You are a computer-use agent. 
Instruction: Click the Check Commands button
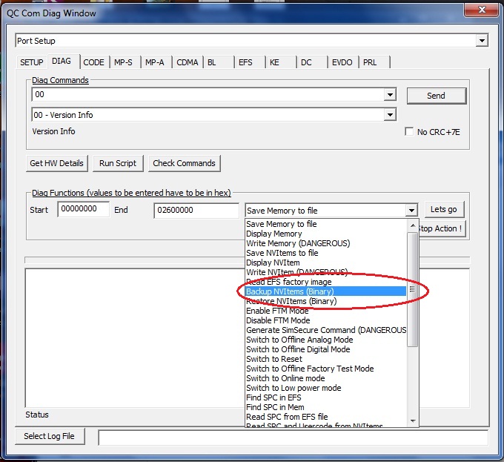click(x=184, y=163)
